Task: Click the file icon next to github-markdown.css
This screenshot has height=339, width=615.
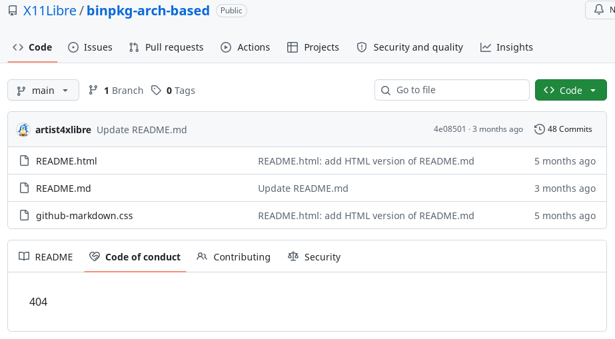Action: 24,216
